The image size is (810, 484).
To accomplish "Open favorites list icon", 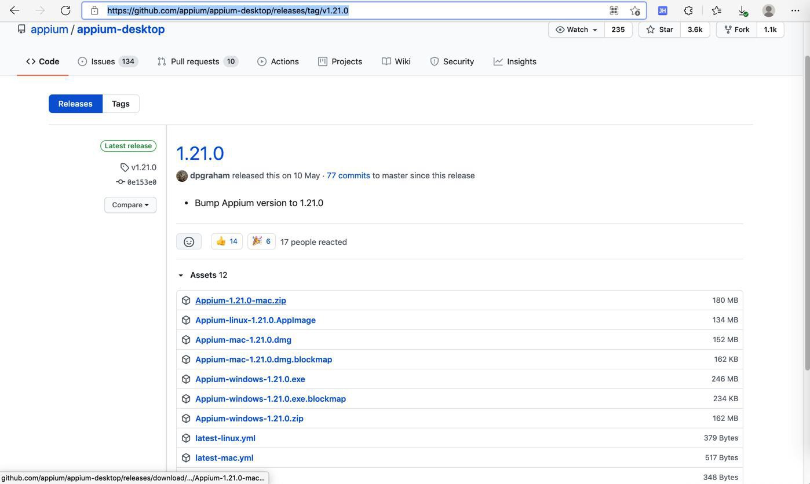I will (717, 10).
